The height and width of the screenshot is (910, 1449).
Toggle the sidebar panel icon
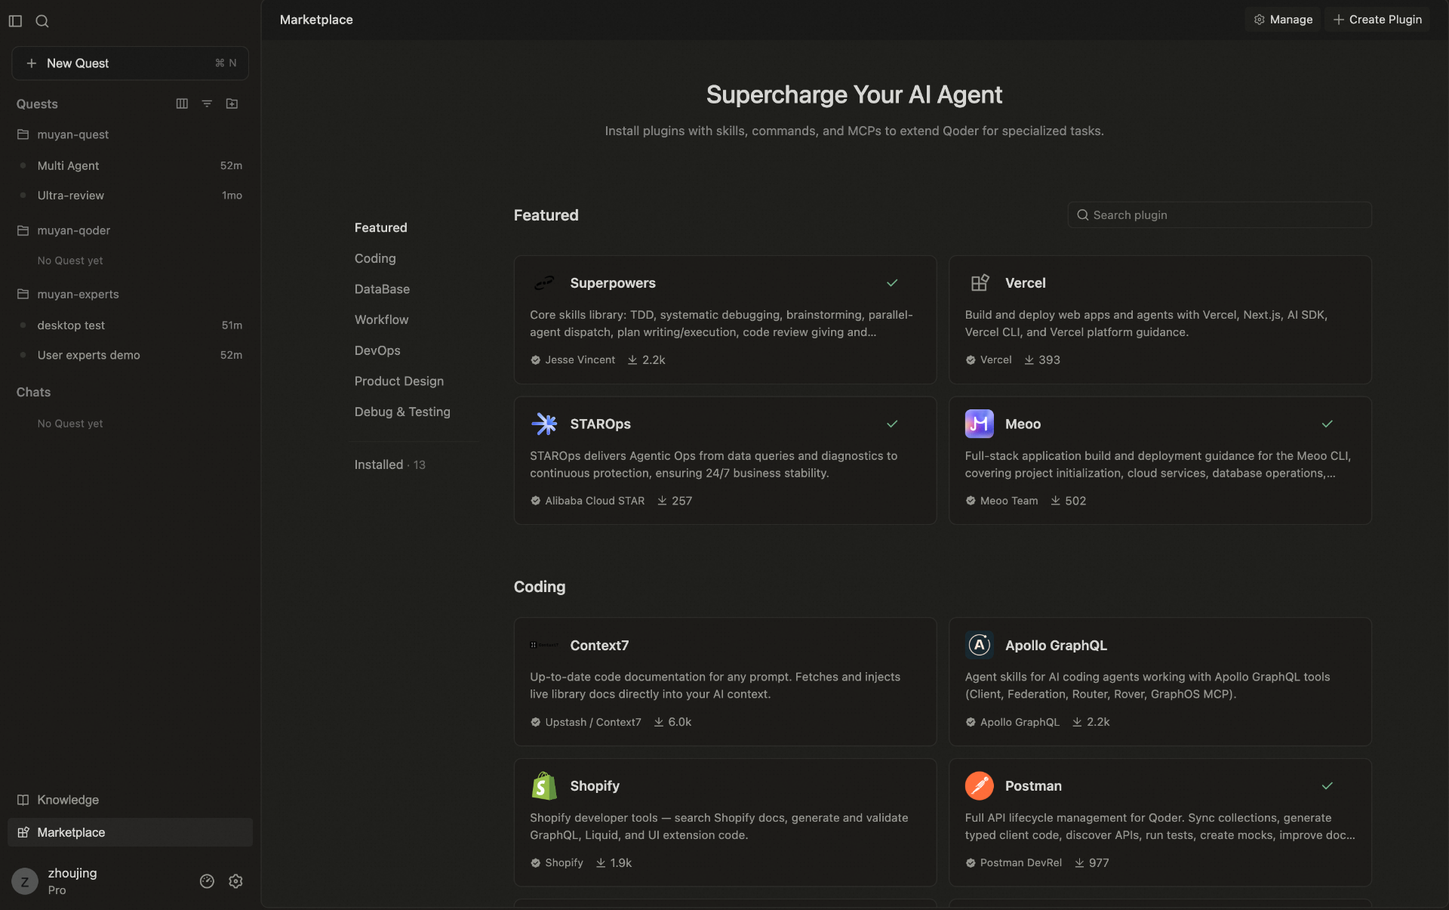click(x=15, y=21)
